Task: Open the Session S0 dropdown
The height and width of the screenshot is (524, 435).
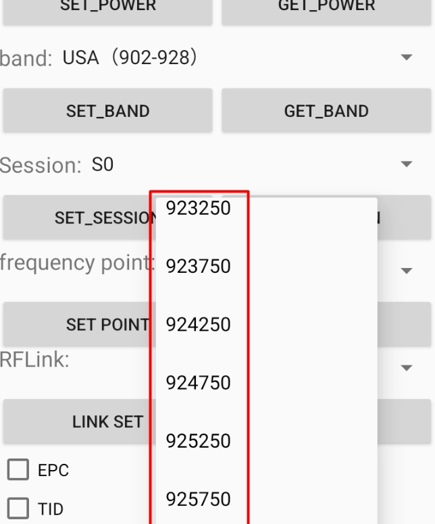Action: (x=230, y=164)
